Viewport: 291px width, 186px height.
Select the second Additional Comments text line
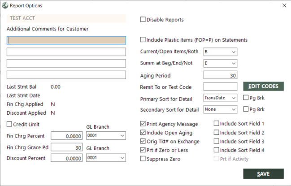66,52
